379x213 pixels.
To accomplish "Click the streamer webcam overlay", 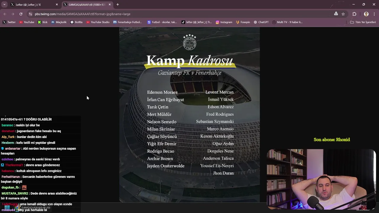I will [x=322, y=179].
